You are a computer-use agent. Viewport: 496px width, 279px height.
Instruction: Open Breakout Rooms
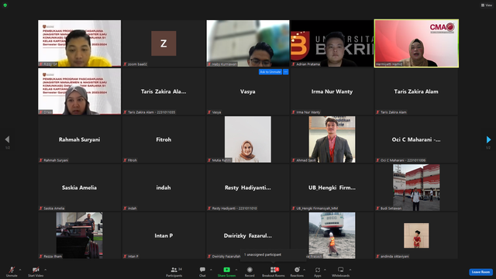tap(274, 271)
